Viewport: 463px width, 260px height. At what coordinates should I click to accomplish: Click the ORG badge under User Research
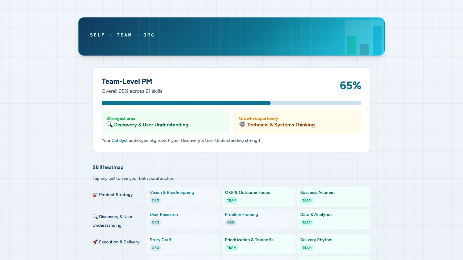pyautogui.click(x=156, y=222)
